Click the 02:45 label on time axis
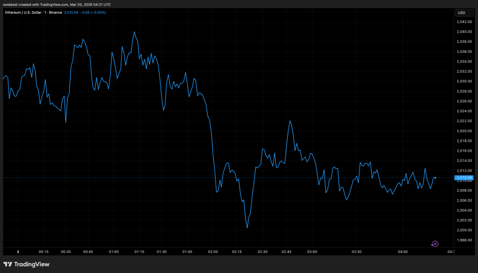This screenshot has width=478, height=273. 287,252
